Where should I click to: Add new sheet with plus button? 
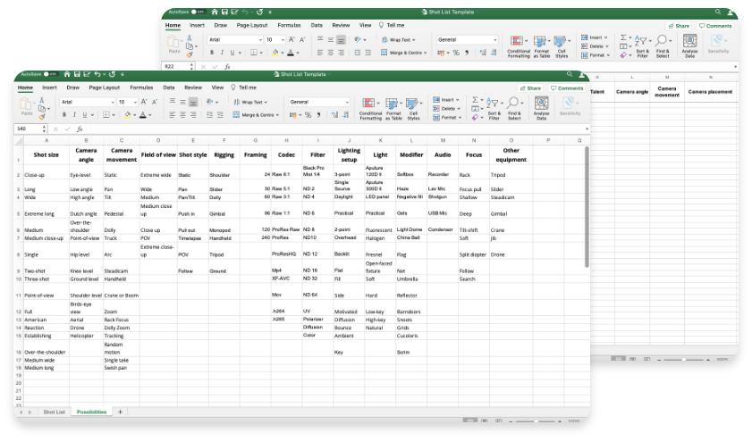tap(121, 412)
